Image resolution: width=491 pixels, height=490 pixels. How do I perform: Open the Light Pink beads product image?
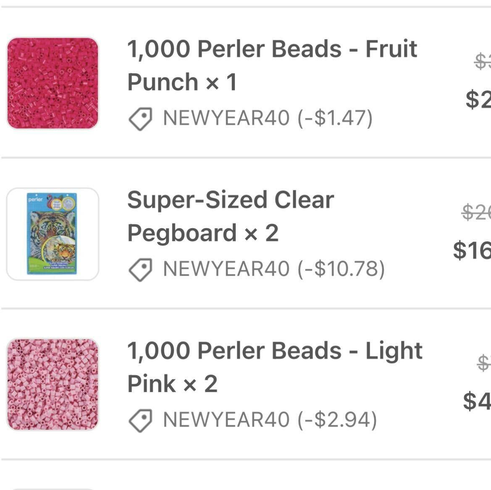tap(53, 385)
